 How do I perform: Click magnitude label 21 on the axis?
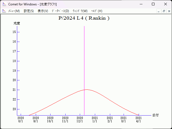coord(14,90)
